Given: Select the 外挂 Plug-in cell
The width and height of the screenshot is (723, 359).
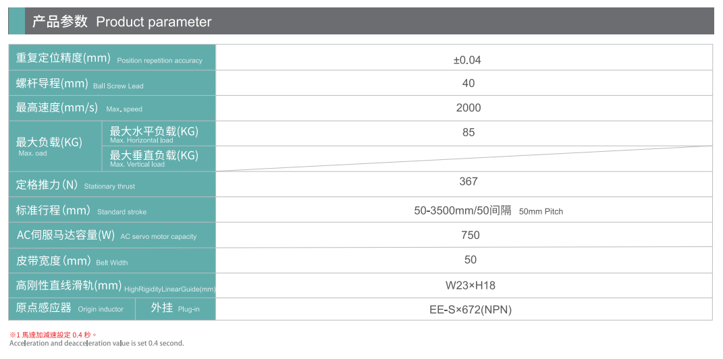Looking at the screenshot, I should point(175,308).
